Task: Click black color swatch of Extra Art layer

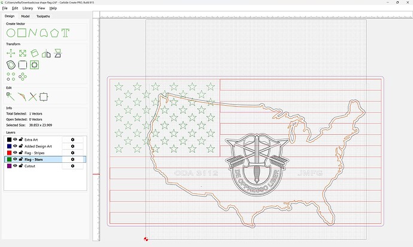Action: click(9, 140)
